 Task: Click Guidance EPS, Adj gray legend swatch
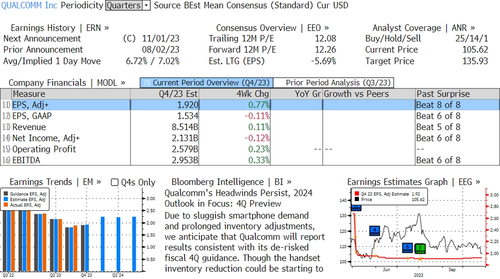click(x=6, y=194)
